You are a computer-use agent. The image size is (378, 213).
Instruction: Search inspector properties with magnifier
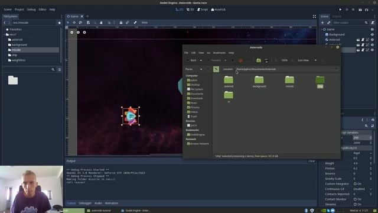tap(366, 126)
